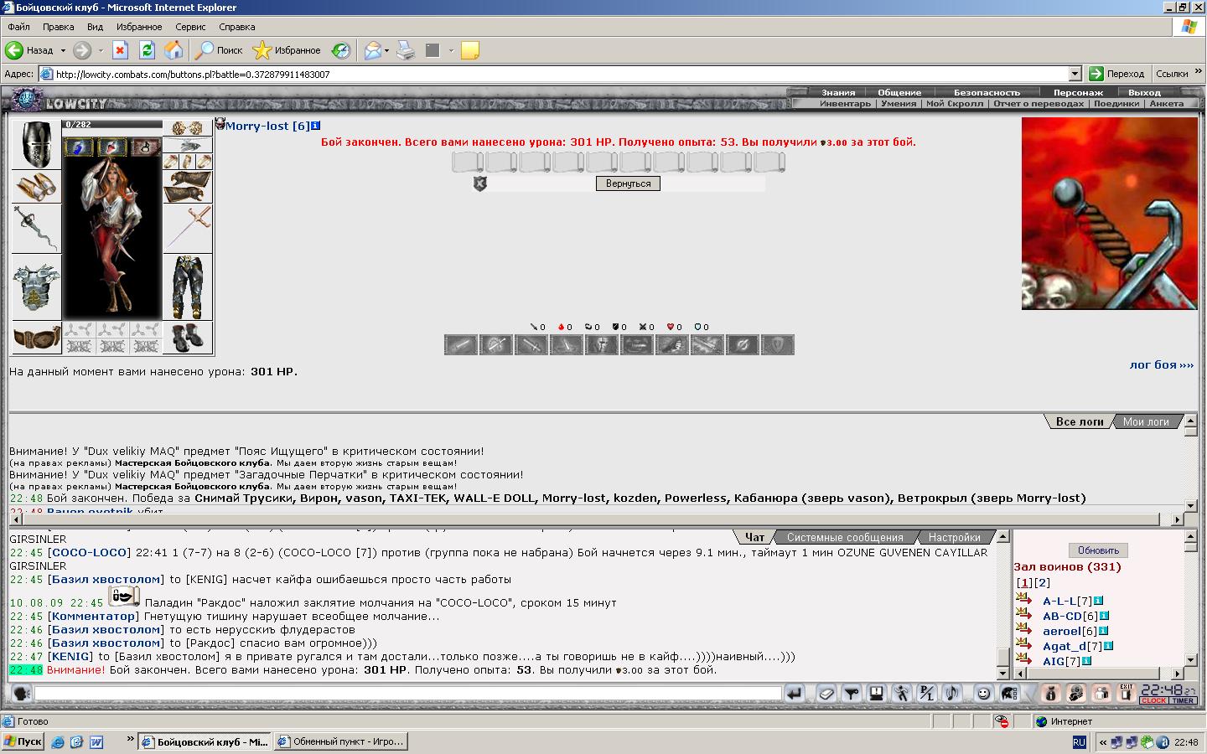
Task: Click the leather belt slot
Action: (36, 338)
